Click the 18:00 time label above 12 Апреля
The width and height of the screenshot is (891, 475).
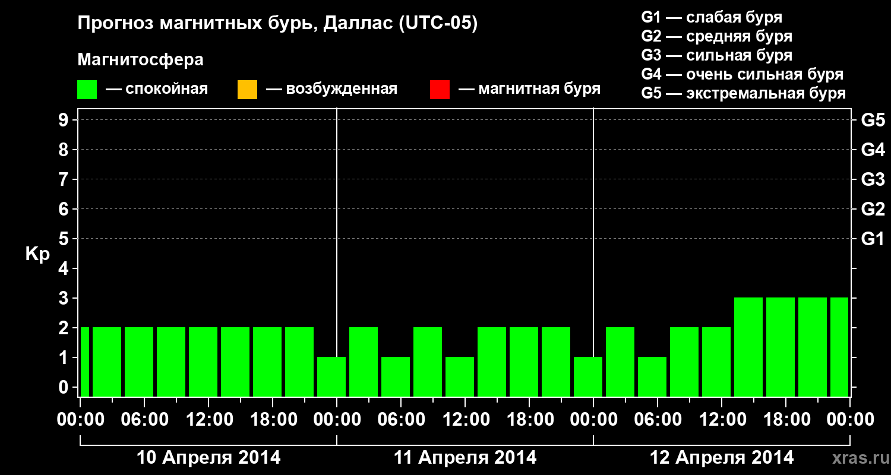click(786, 420)
